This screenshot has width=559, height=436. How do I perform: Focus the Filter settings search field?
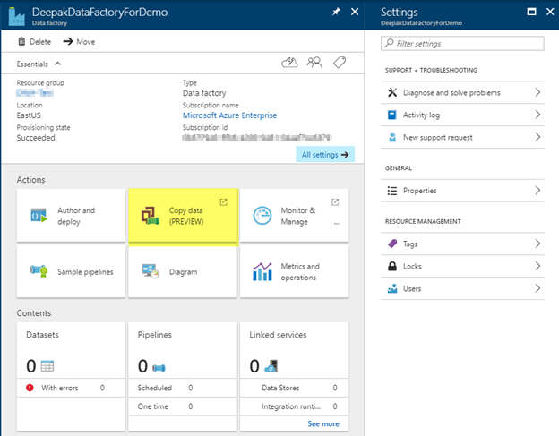pyautogui.click(x=462, y=44)
